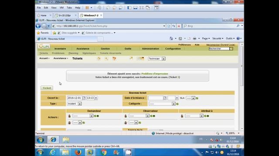The height and width of the screenshot is (156, 279).
Task: Click the Observateur group icon second row
Action: pyautogui.click(x=126, y=123)
